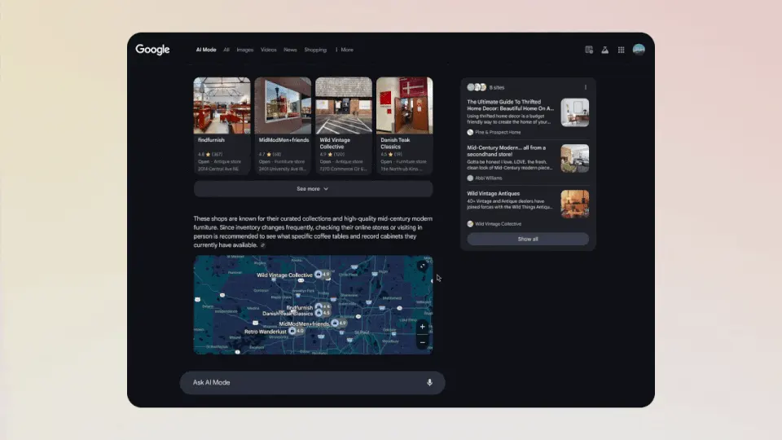
Task: Open the account profile avatar
Action: [639, 50]
